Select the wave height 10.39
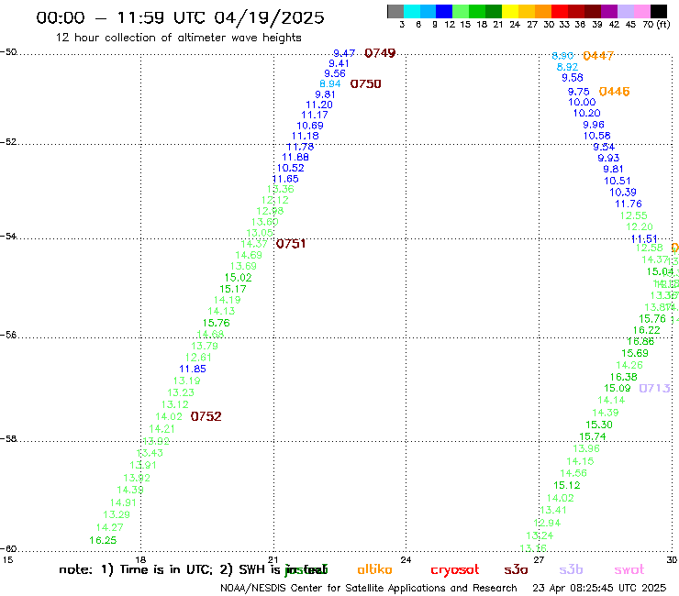The height and width of the screenshot is (596, 679). coord(623,193)
